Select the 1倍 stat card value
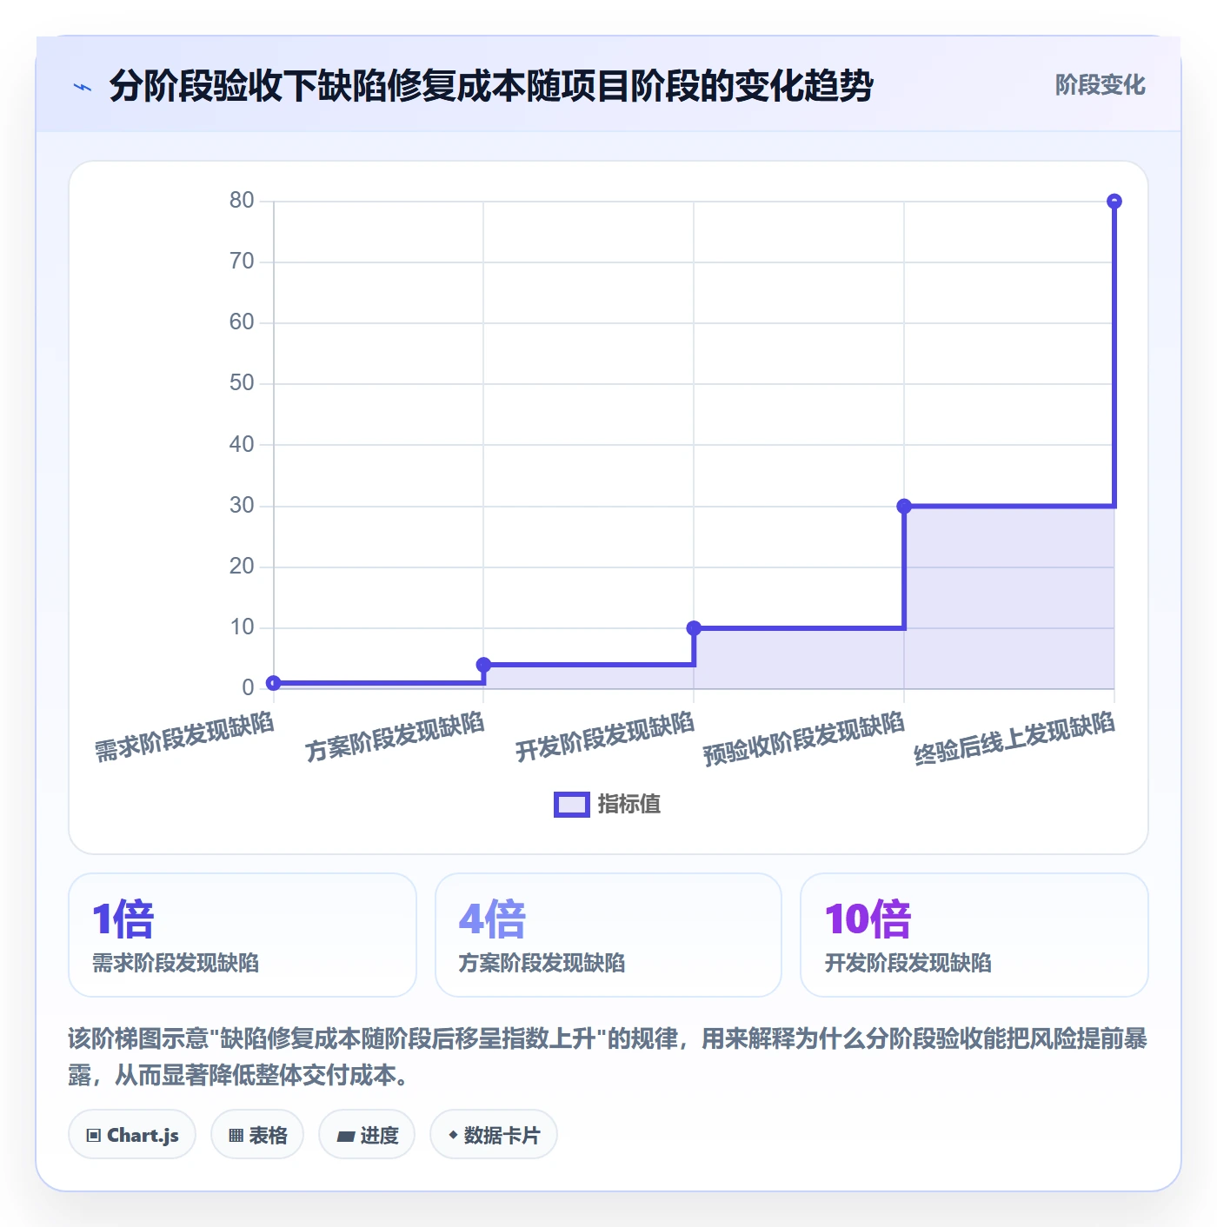Viewport: 1217px width, 1227px height. coord(123,919)
